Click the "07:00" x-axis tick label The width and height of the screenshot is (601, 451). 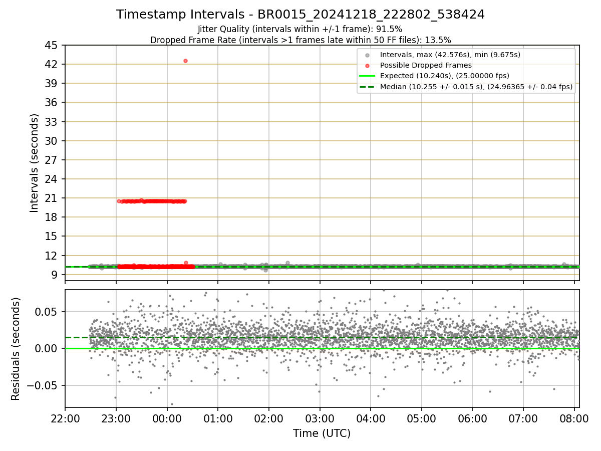point(523,418)
